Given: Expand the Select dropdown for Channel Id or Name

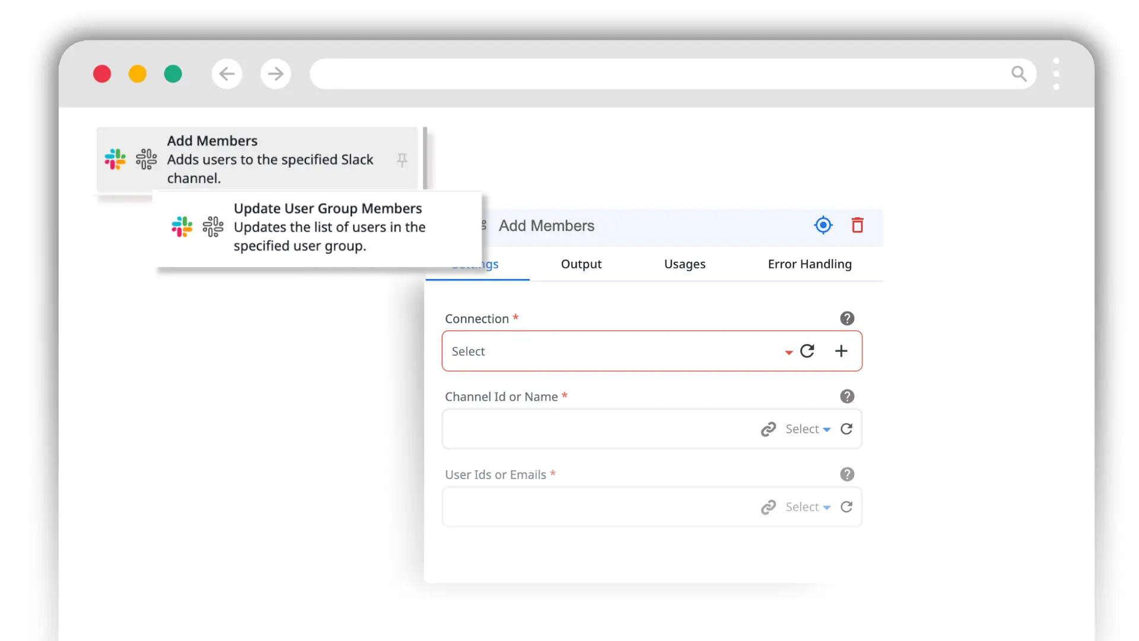Looking at the screenshot, I should [x=806, y=429].
